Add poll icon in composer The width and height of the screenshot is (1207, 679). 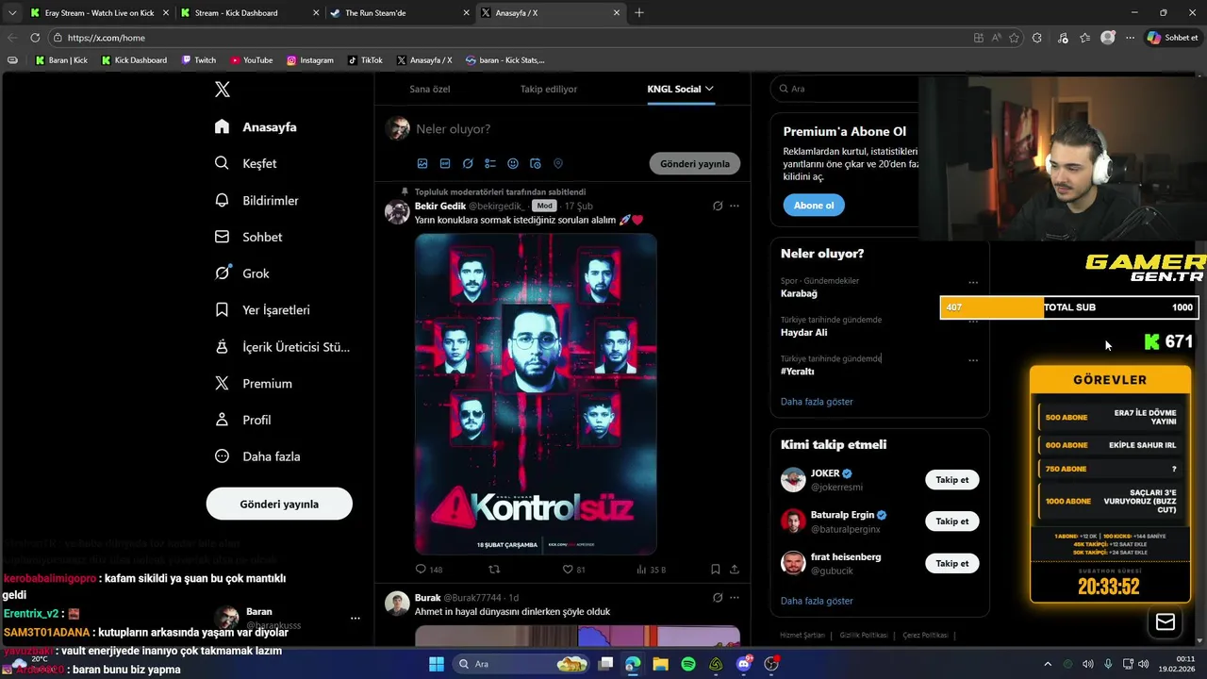tap(490, 163)
